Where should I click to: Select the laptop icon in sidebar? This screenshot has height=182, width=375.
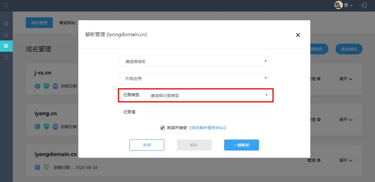tap(6, 35)
